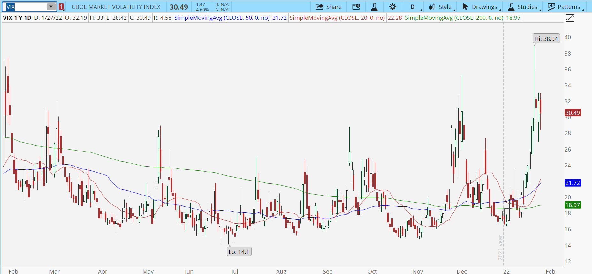Open the chart info card icon
592x274 pixels.
(356, 7)
